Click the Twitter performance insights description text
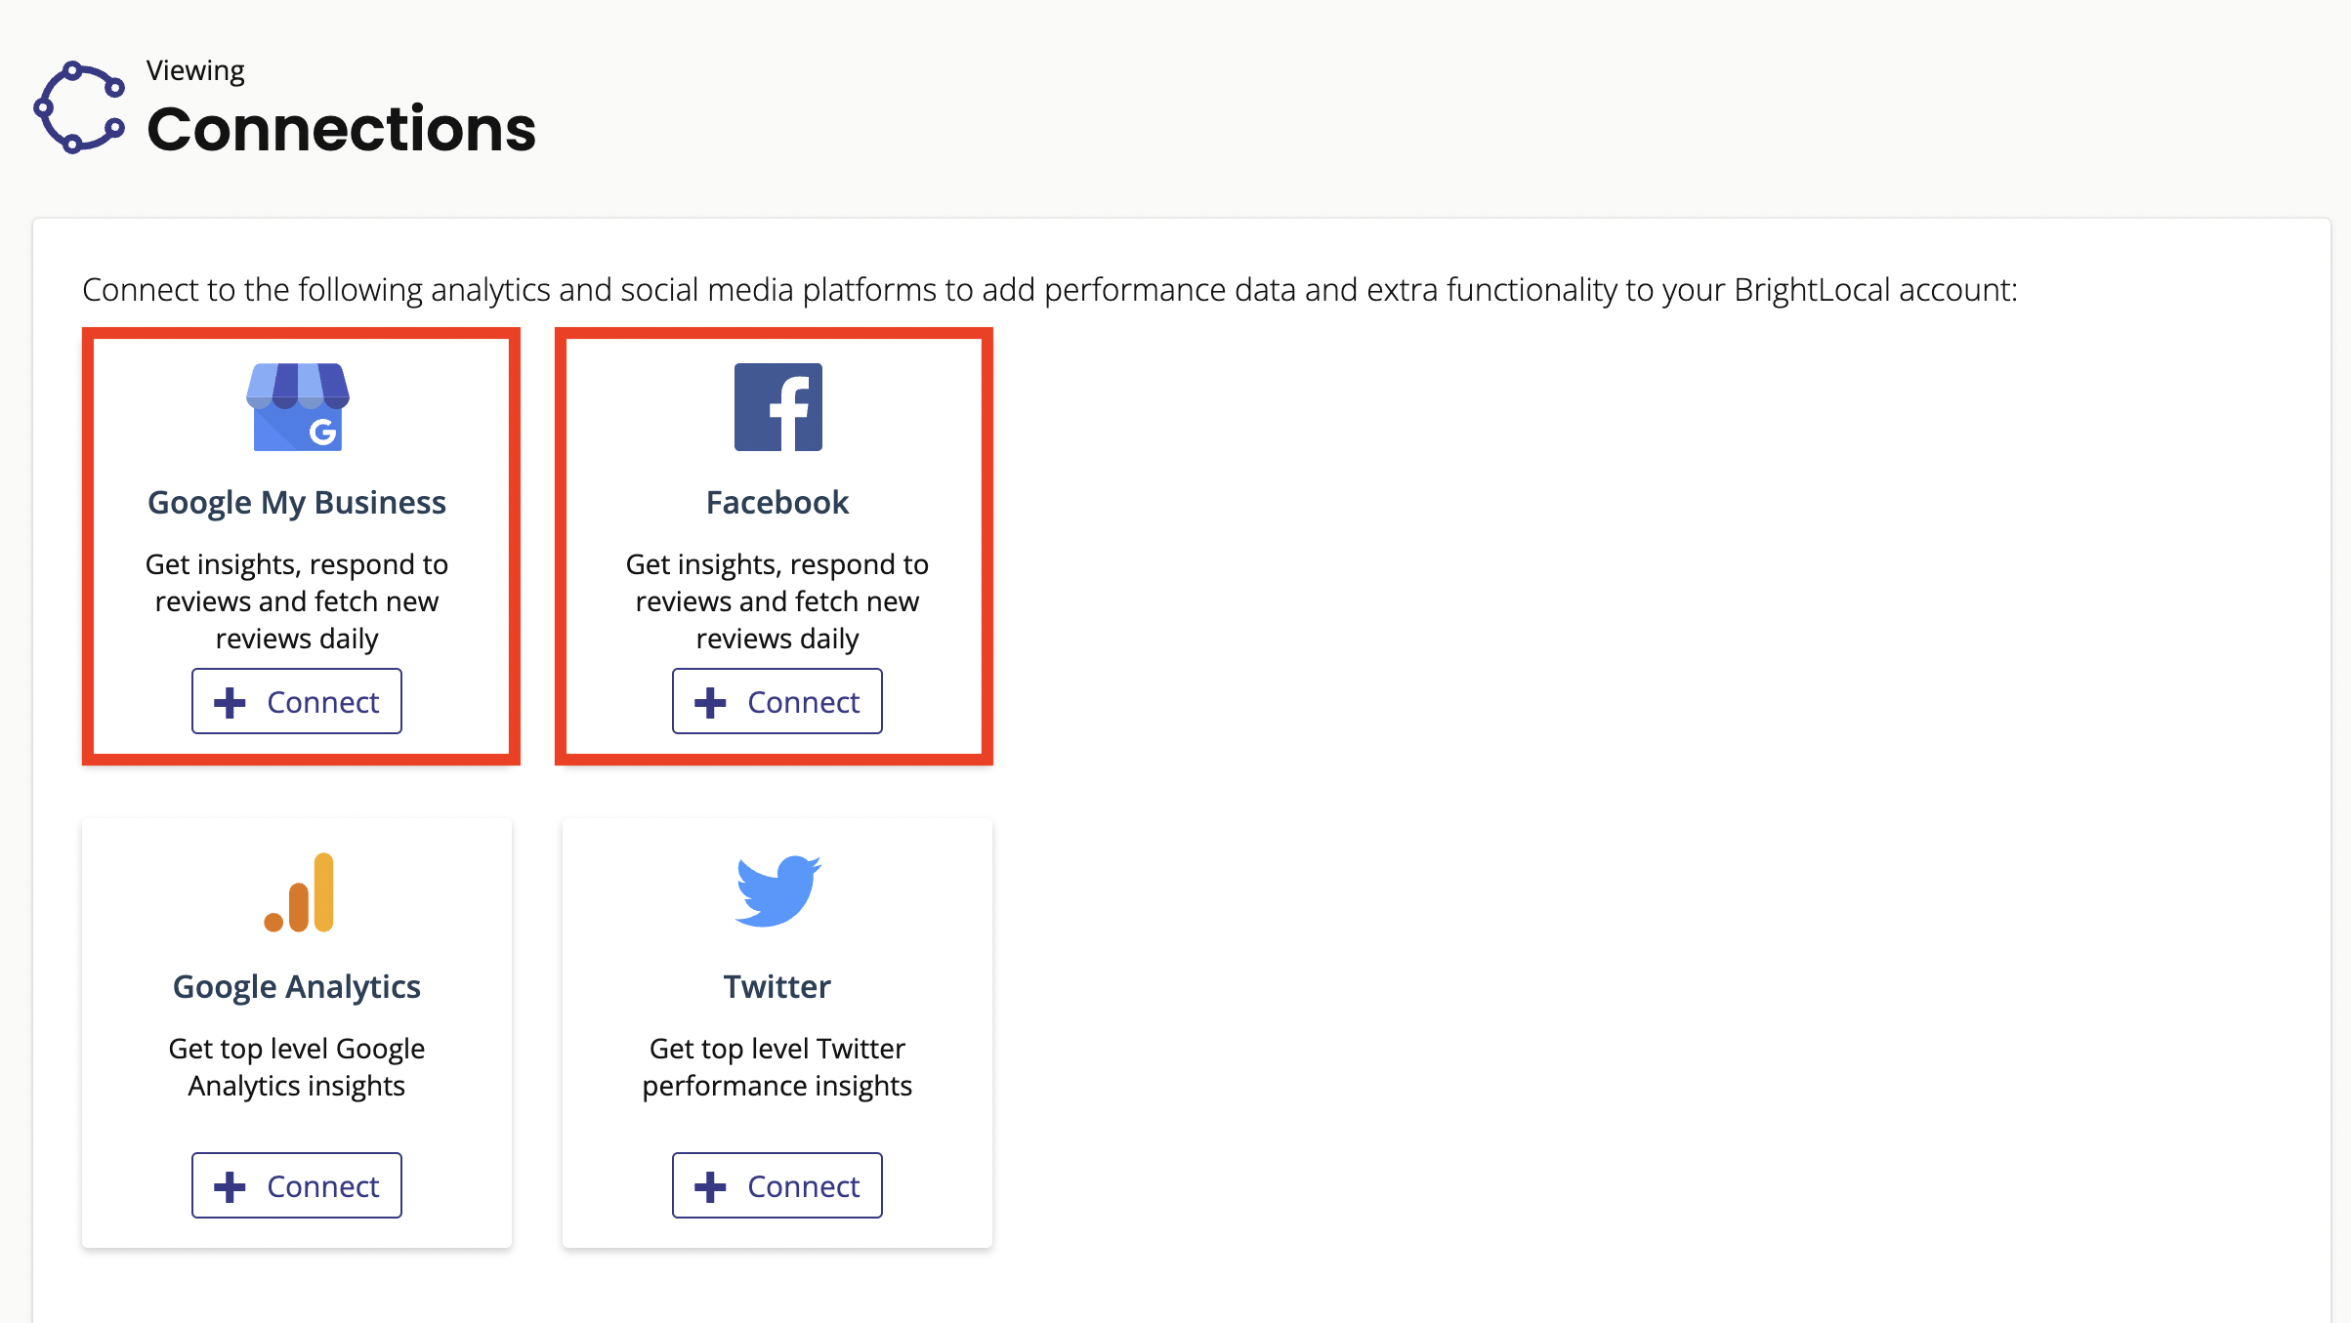Image resolution: width=2351 pixels, height=1323 pixels. pos(777,1067)
